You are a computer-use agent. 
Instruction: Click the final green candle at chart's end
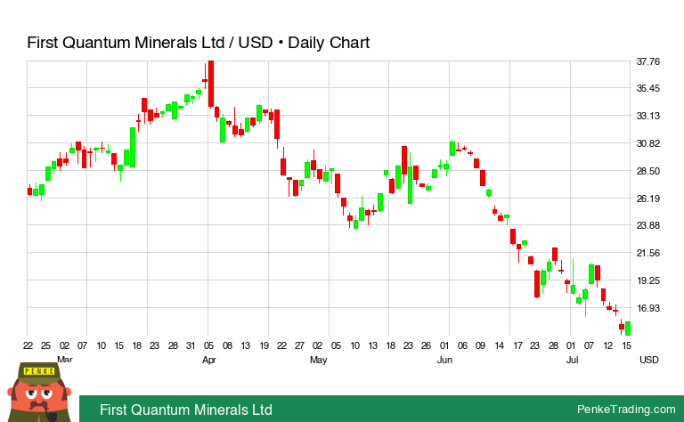[628, 329]
